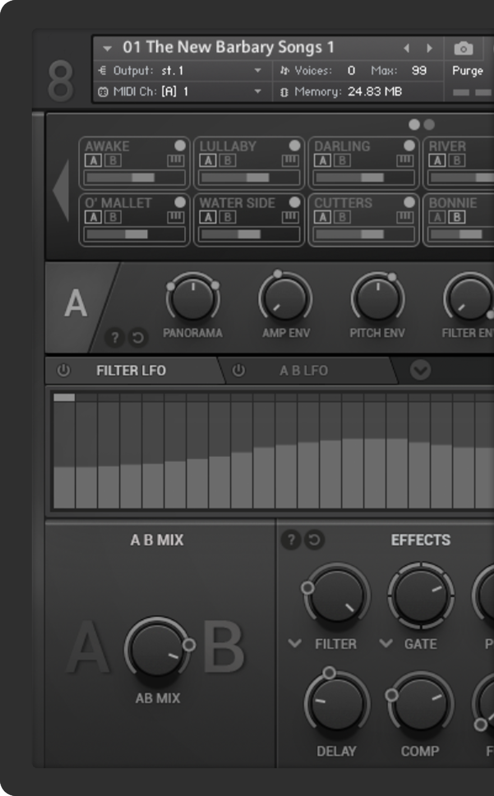The height and width of the screenshot is (796, 494).
Task: Click the reset icon beside EFFECTS
Action: point(314,540)
